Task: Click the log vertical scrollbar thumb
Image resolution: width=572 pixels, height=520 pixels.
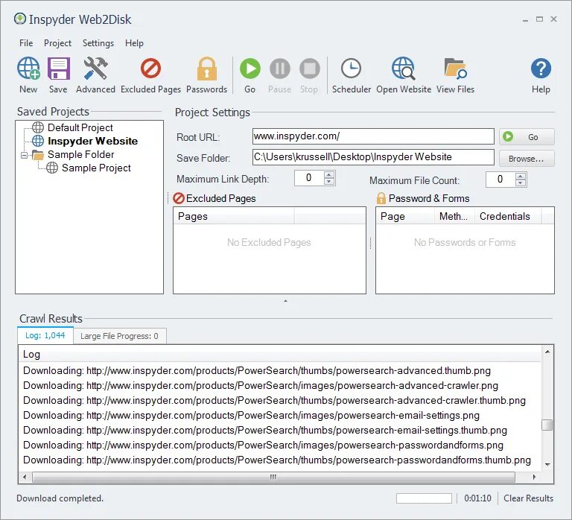Action: [547, 425]
